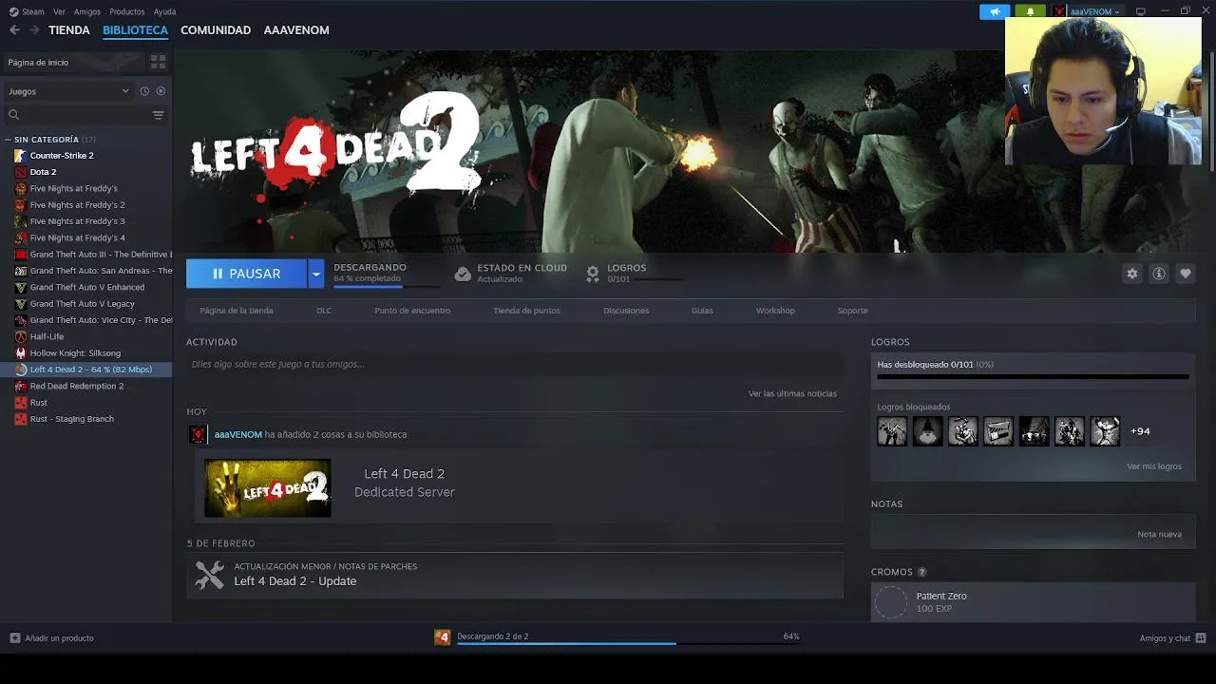Open the DLC tab
Image resolution: width=1216 pixels, height=684 pixels.
(324, 311)
